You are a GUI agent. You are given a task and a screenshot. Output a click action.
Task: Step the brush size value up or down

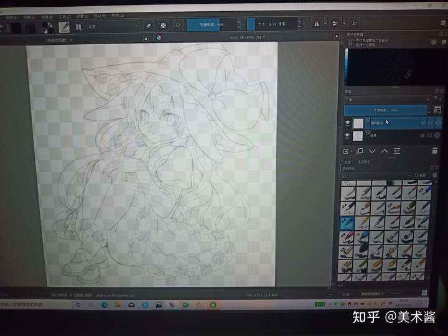click(299, 24)
